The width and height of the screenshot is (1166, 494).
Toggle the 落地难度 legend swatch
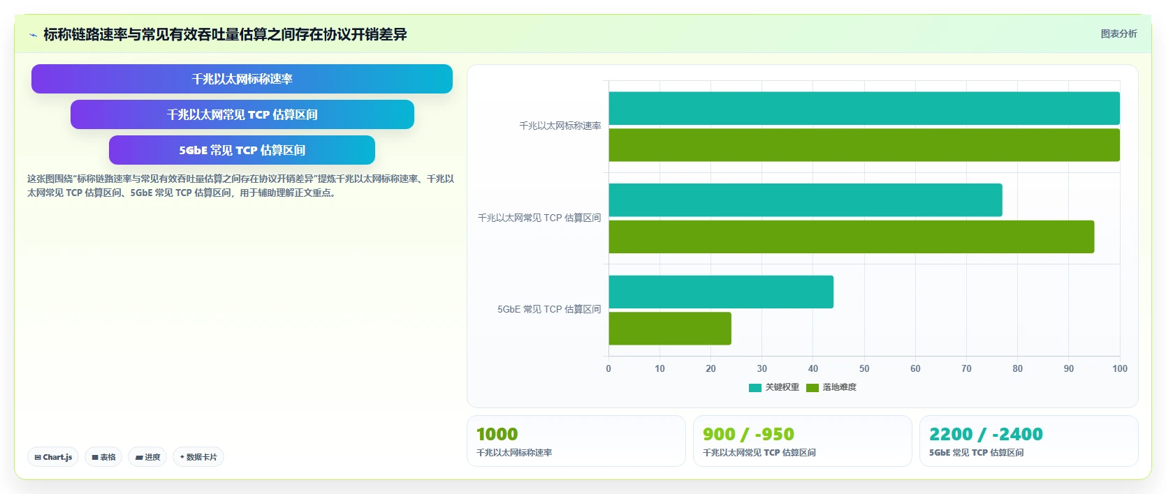coord(812,387)
